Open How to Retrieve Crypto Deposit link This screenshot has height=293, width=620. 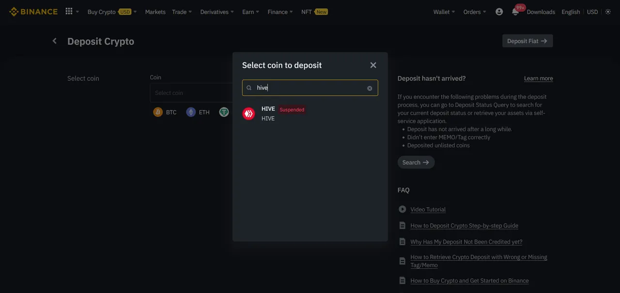tap(479, 261)
